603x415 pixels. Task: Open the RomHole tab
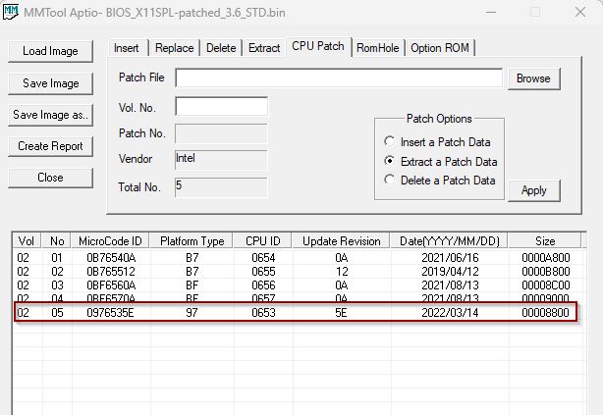point(378,48)
